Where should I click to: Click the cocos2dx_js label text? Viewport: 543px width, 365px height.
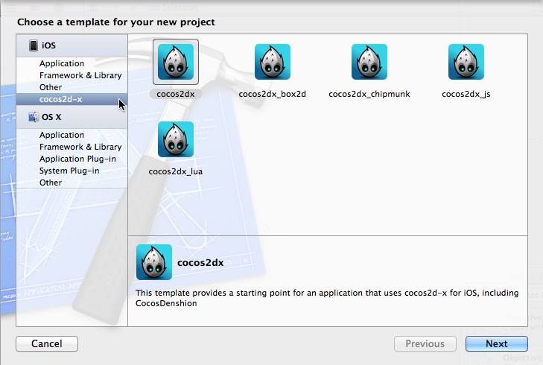point(466,94)
